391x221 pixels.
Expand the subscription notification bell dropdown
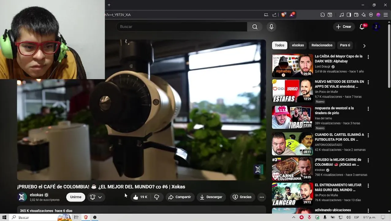point(96,197)
